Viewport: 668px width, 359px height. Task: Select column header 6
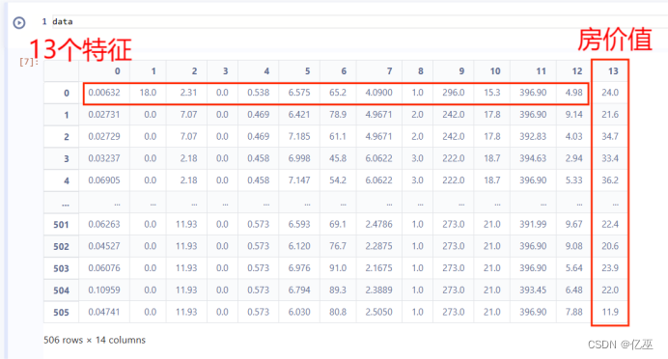(344, 71)
